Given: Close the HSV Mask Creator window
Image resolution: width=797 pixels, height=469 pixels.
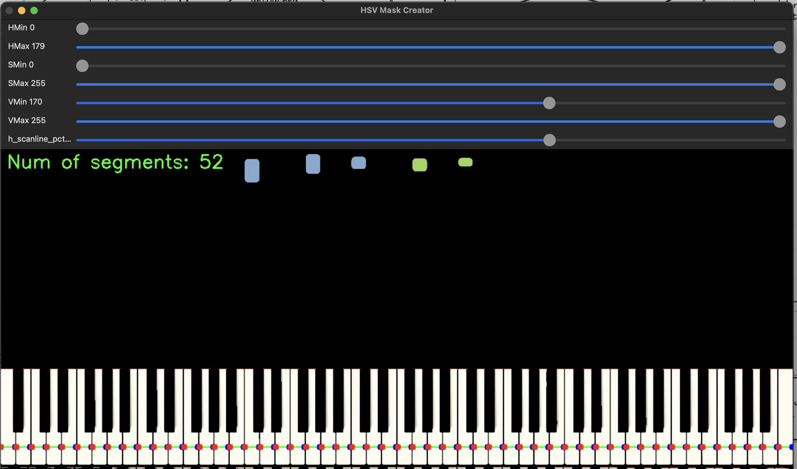Looking at the screenshot, I should (x=9, y=11).
